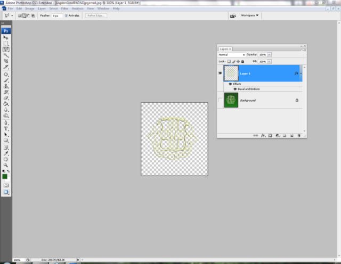Click the foreground green color swatch

point(5,176)
